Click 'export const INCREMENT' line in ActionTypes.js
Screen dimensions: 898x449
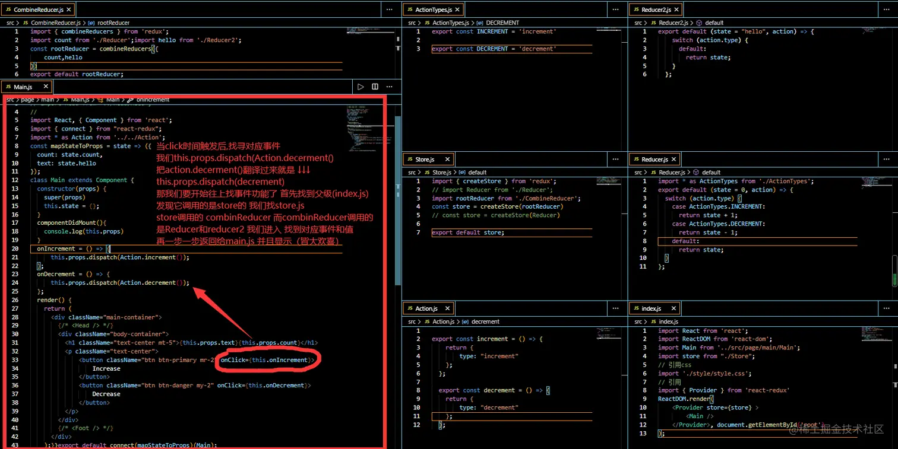point(494,31)
